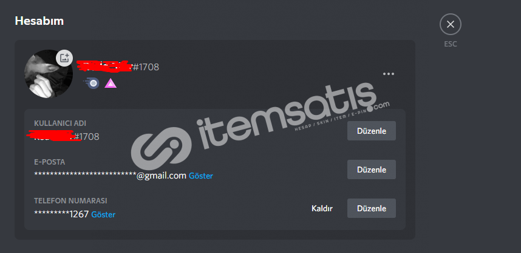This screenshot has width=521, height=253.
Task: Remove phone number via Kaldır
Action: 322,209
